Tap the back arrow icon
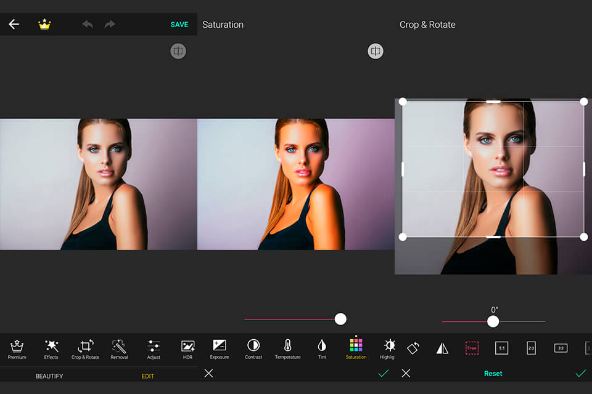Image resolution: width=592 pixels, height=394 pixels. point(14,25)
